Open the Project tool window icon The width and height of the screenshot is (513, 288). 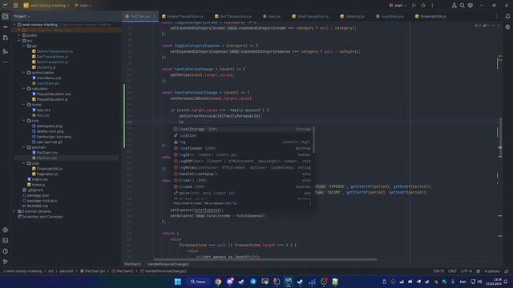tap(6, 16)
